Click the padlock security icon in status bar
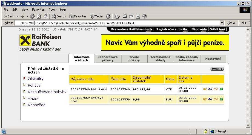 205,131
